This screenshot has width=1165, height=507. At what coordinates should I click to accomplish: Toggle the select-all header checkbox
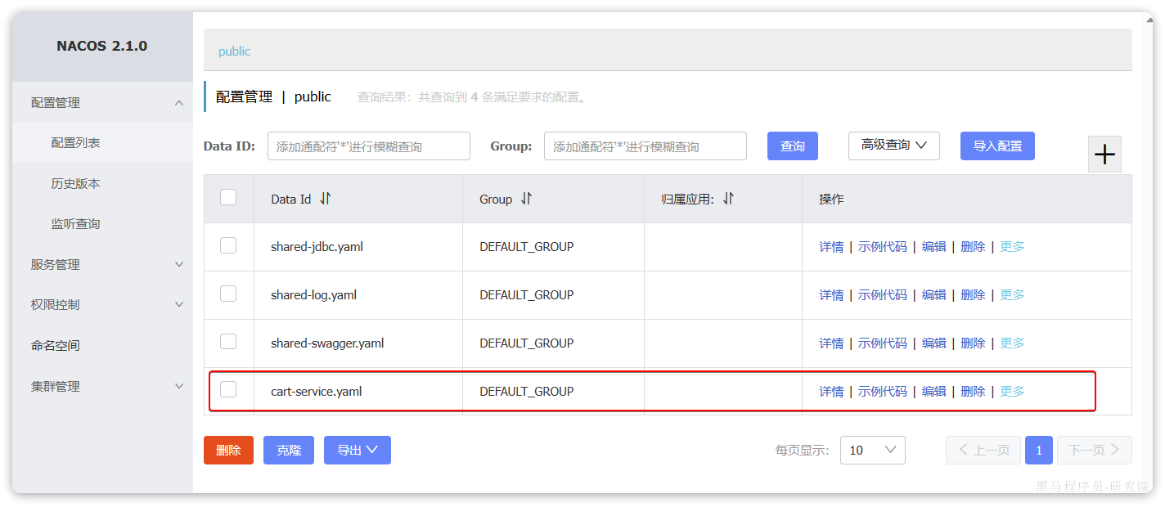[x=228, y=197]
